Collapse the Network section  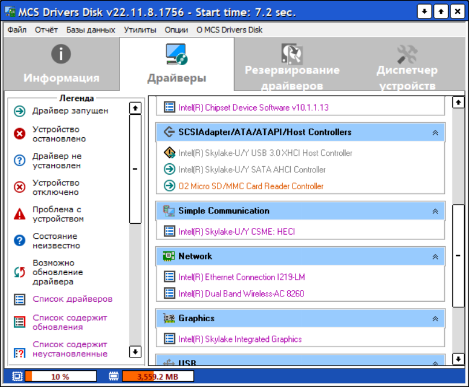[436, 257]
